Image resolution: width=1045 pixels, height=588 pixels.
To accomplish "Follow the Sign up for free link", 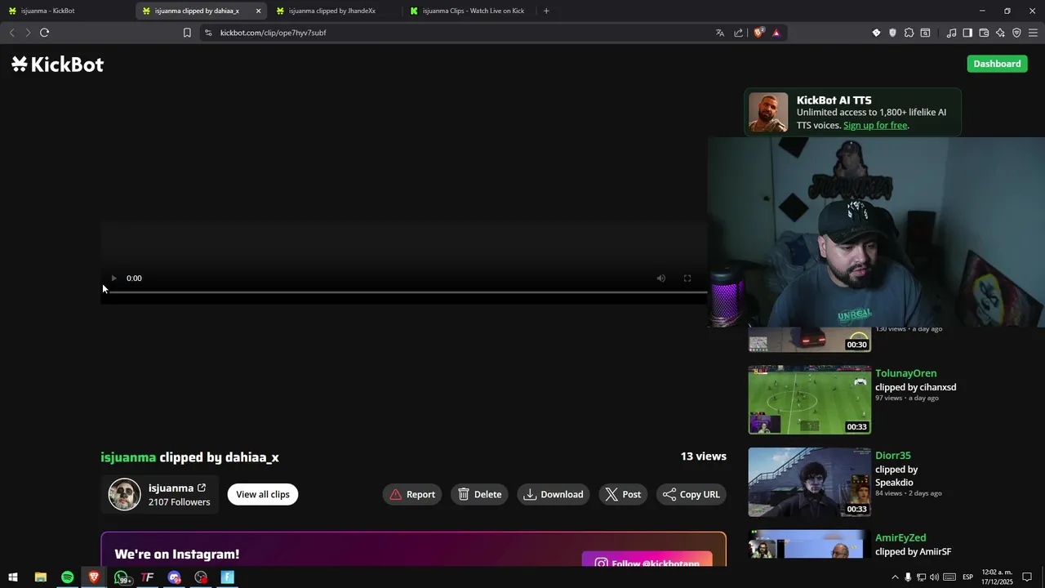I will tap(875, 125).
